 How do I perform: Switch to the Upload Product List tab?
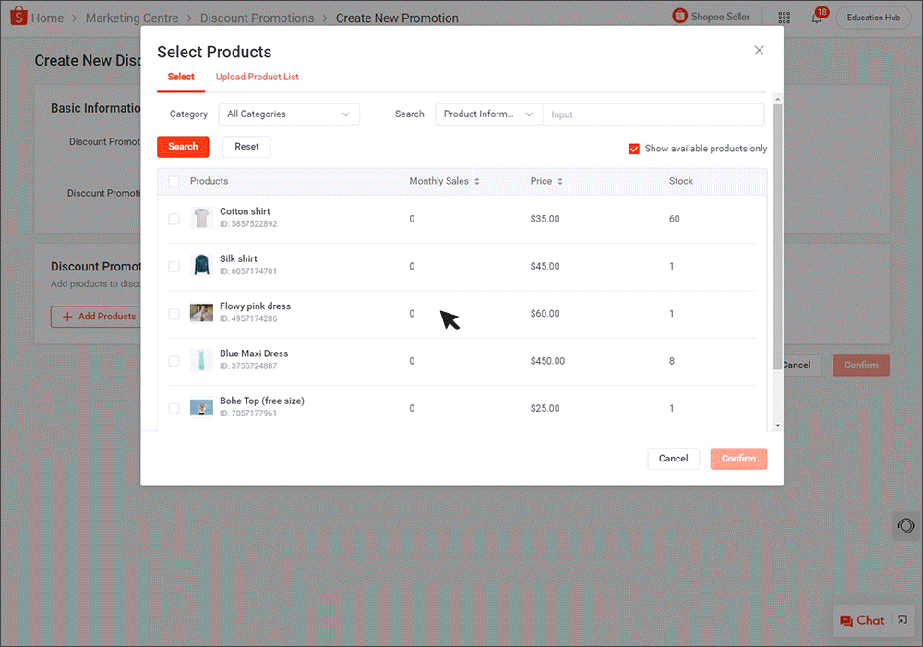(x=257, y=77)
